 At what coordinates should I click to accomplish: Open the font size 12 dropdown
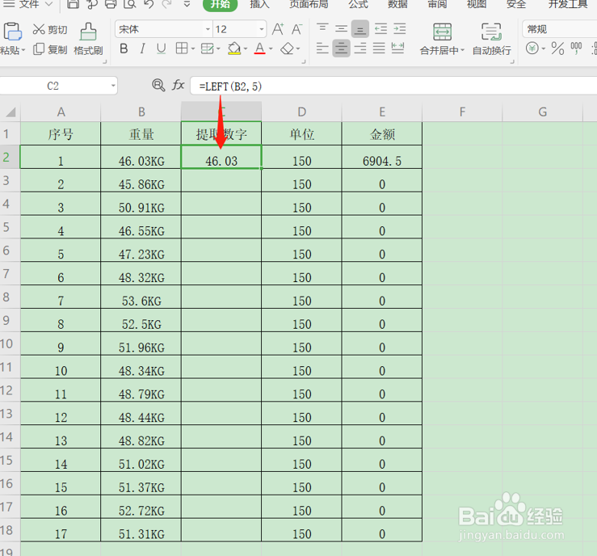point(262,29)
